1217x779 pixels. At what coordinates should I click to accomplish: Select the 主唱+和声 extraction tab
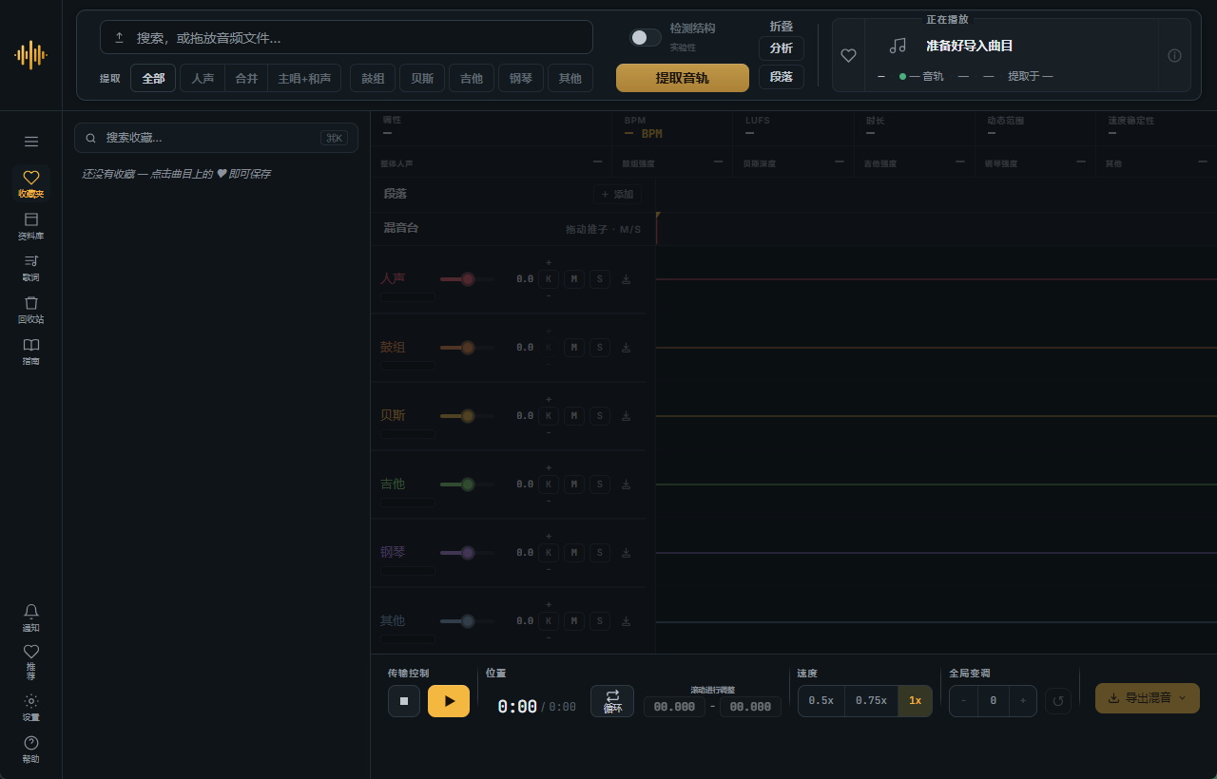[x=304, y=78]
